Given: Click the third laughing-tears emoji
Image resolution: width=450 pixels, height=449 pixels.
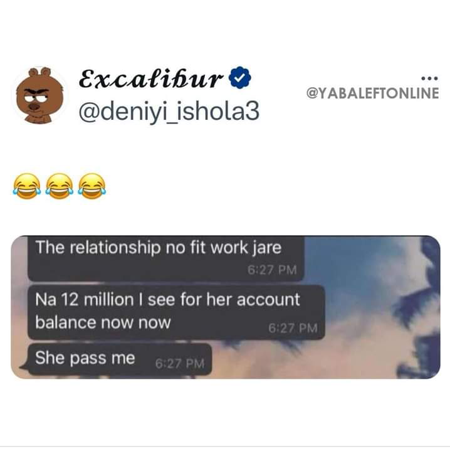Looking at the screenshot, I should (92, 186).
